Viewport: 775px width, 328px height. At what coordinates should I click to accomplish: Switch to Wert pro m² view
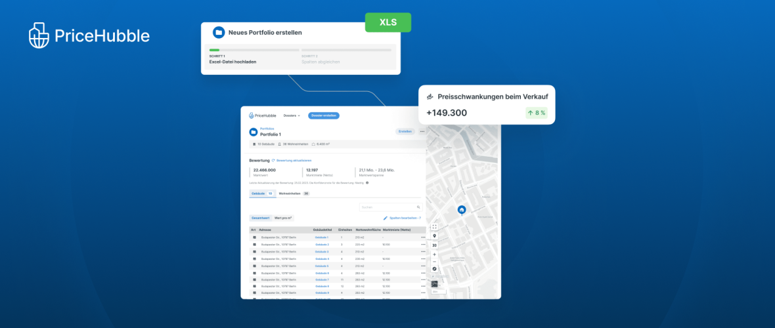coord(283,217)
